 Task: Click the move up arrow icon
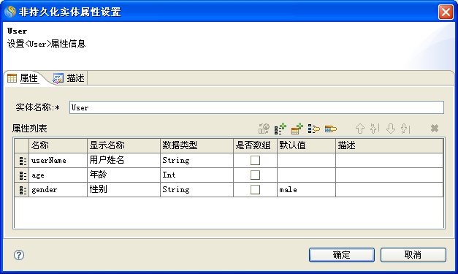(x=360, y=129)
